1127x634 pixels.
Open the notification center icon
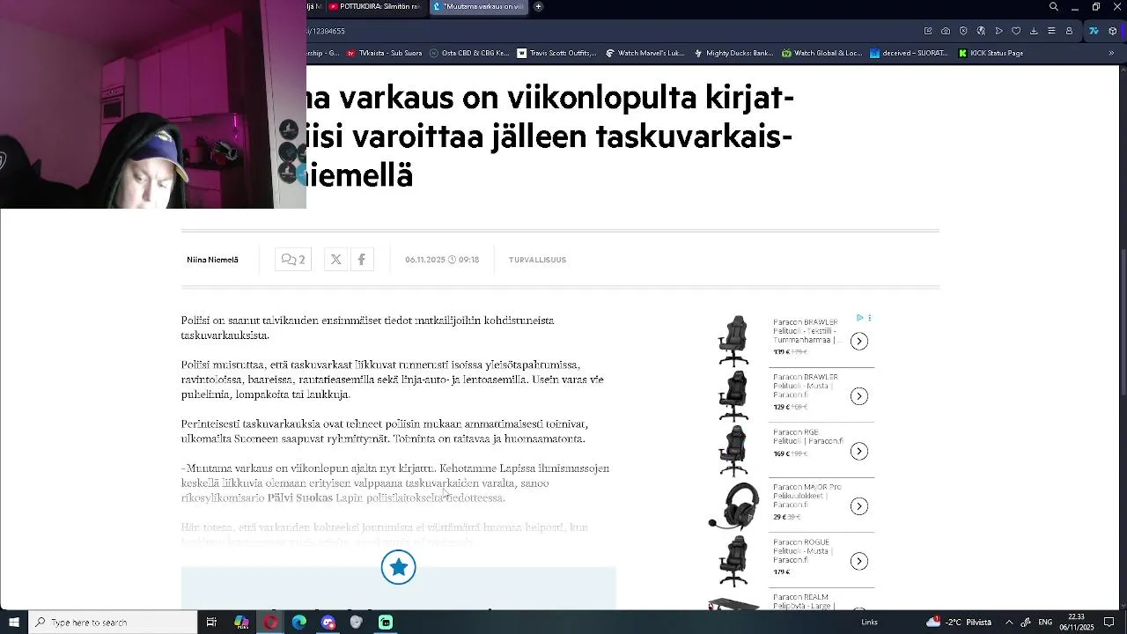[x=1109, y=623]
